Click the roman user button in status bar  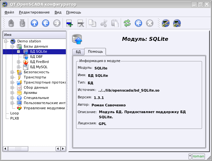tap(198, 157)
